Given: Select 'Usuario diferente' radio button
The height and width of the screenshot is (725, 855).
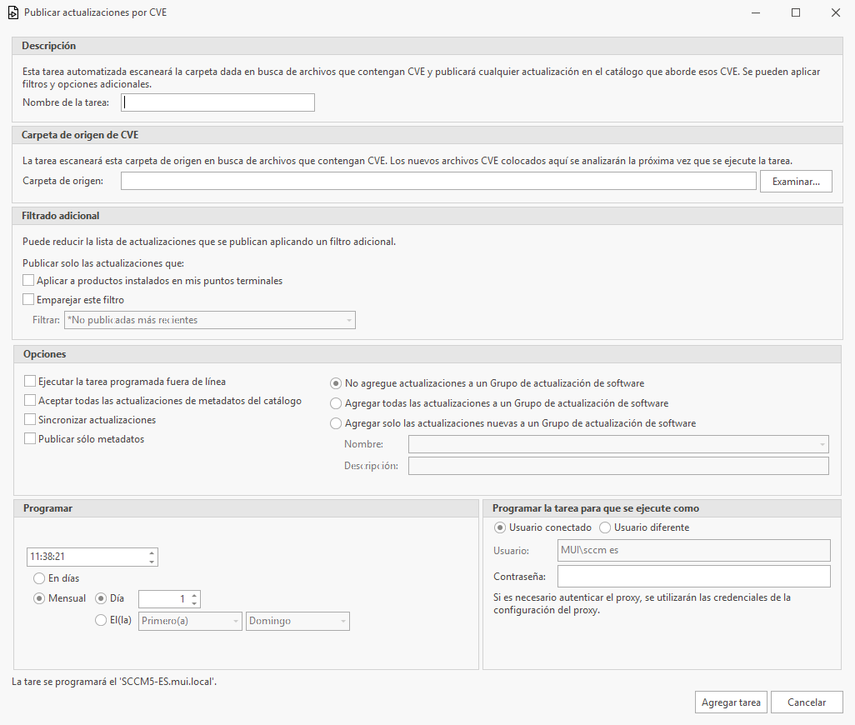Looking at the screenshot, I should pos(606,527).
